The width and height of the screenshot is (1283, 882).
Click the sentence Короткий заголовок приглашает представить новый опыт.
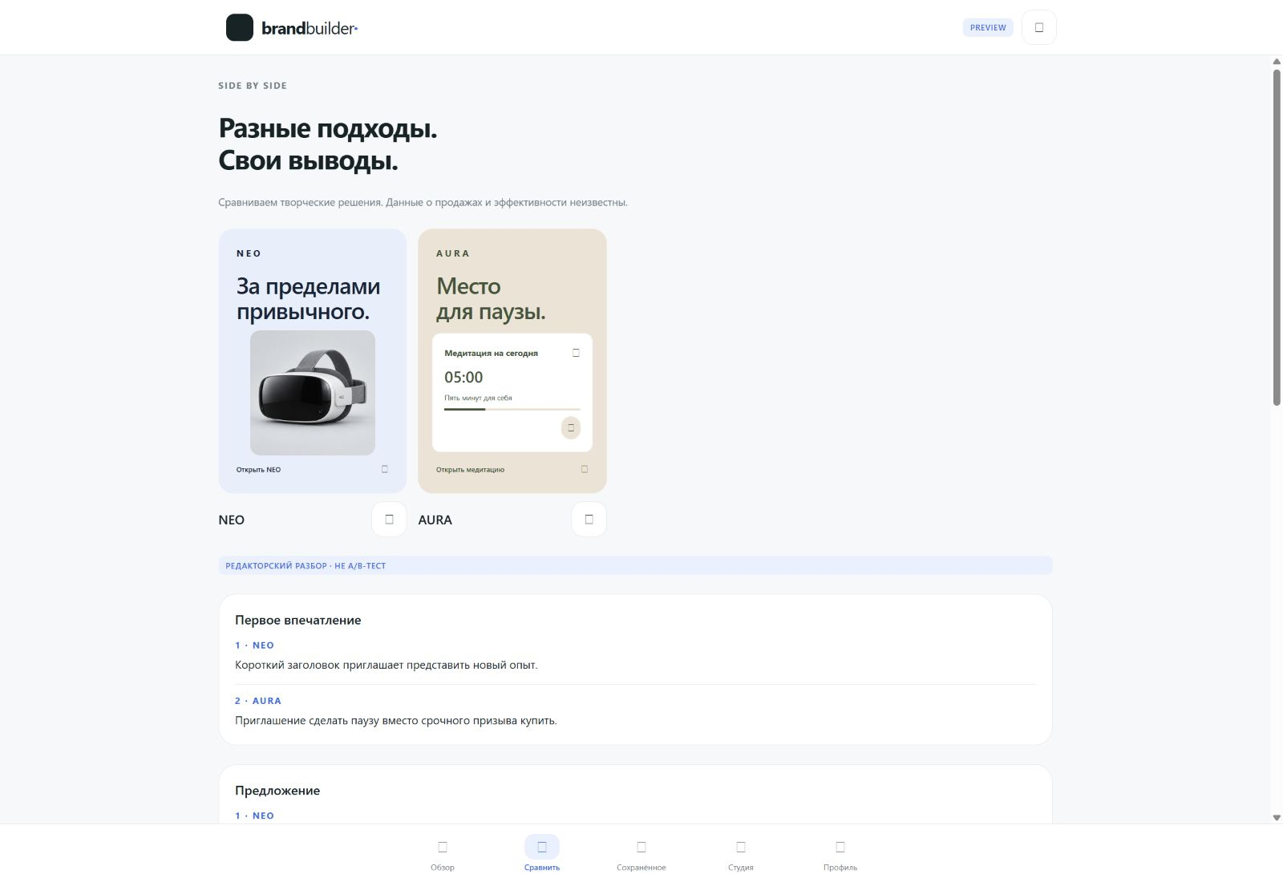click(387, 665)
